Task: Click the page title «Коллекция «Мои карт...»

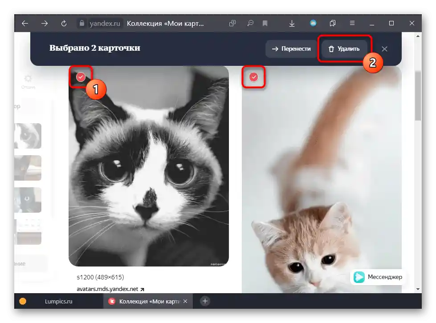Action: click(x=165, y=23)
